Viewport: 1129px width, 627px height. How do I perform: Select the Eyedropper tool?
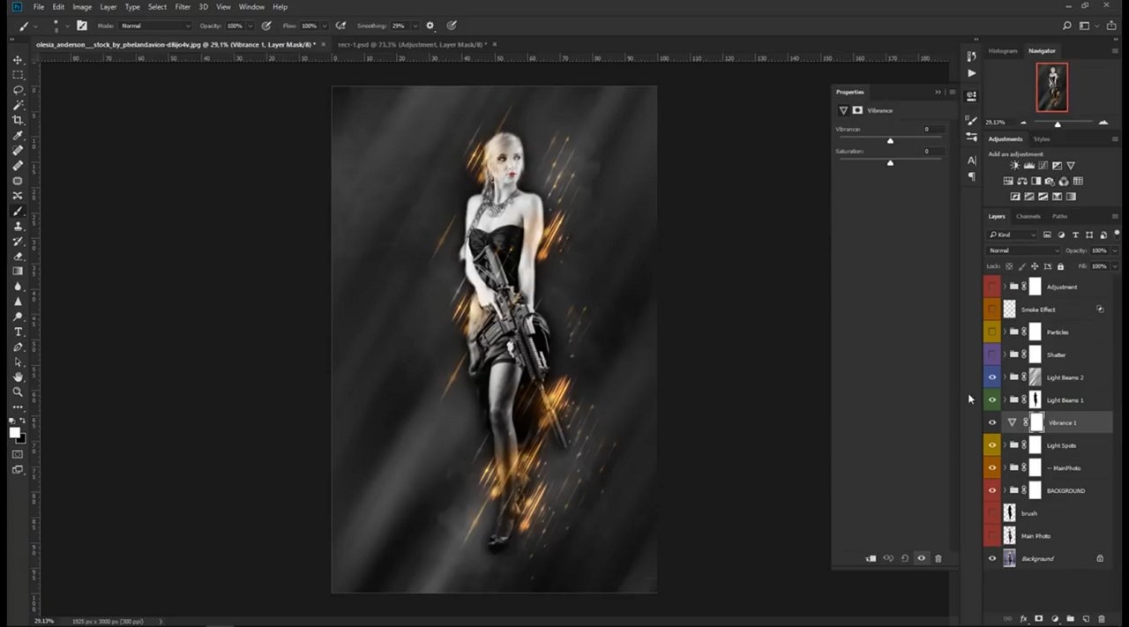[18, 135]
